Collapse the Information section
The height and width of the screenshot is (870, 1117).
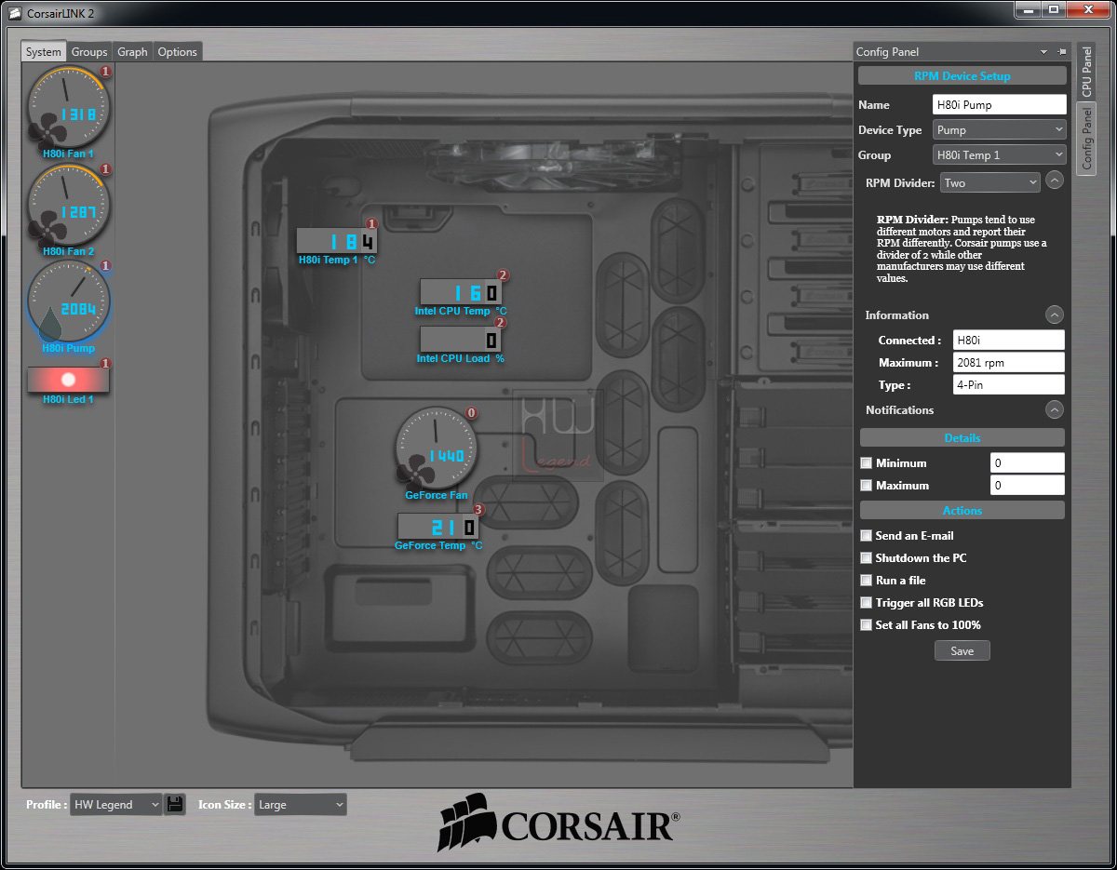(1055, 315)
